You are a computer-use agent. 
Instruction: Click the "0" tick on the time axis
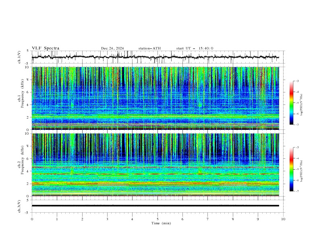point(32,219)
